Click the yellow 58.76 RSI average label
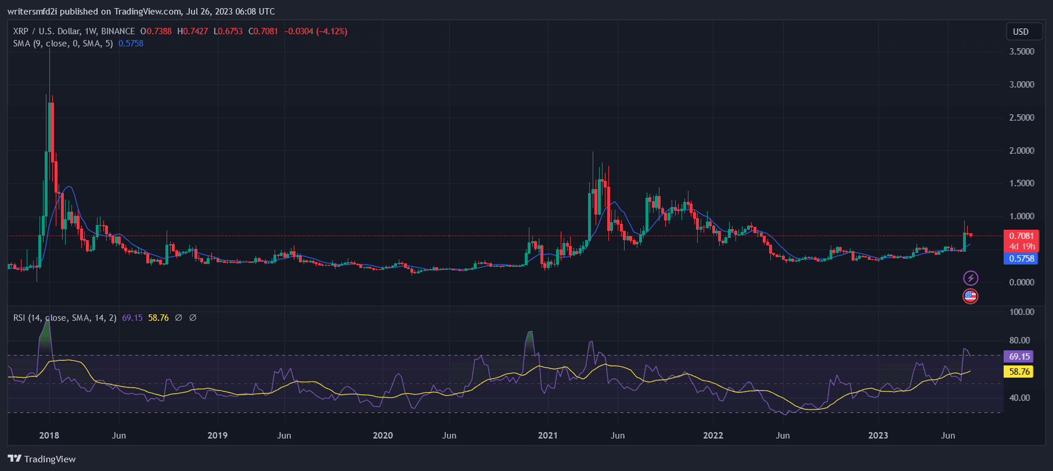The height and width of the screenshot is (471, 1053). coord(1019,372)
